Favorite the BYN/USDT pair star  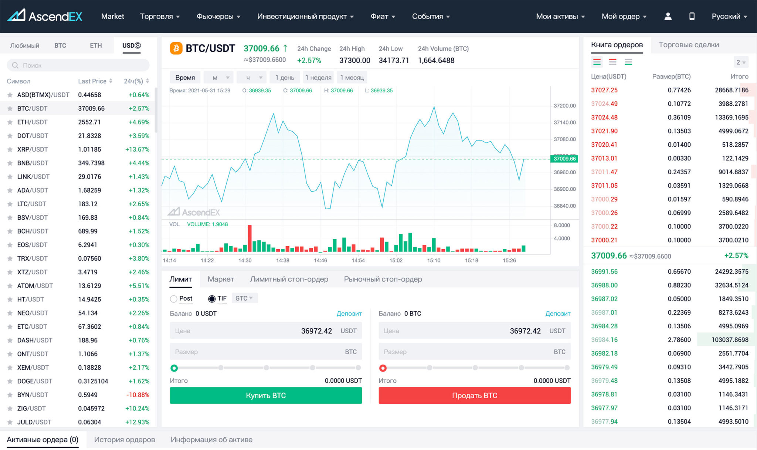pos(10,395)
